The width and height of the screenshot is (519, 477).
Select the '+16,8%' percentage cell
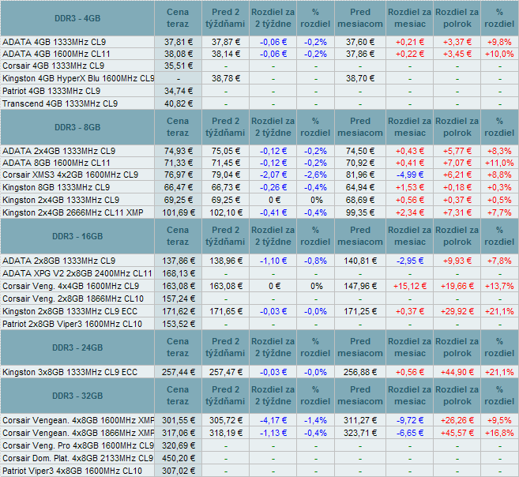pos(499,433)
